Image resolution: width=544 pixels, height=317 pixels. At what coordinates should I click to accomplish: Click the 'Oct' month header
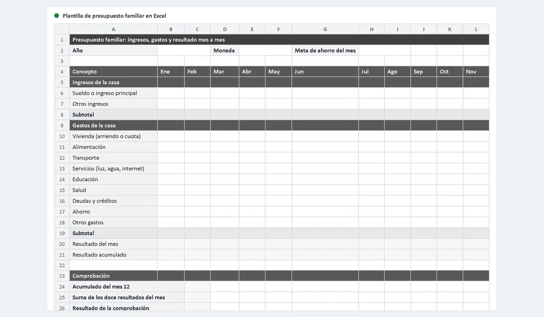450,72
